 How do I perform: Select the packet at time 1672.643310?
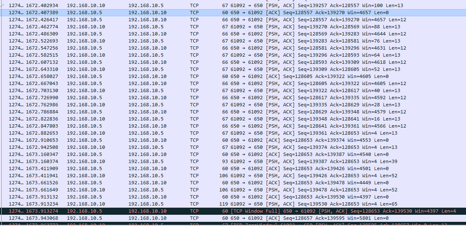coord(233,69)
